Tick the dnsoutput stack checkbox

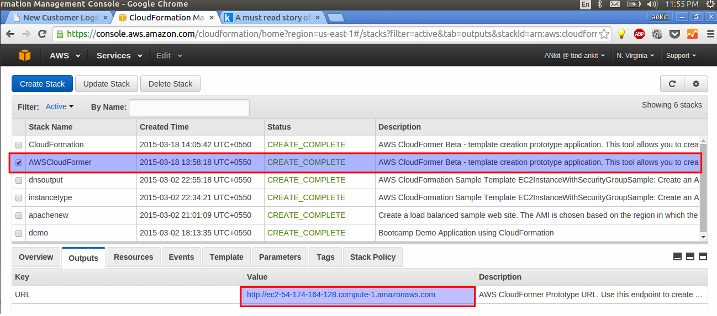point(19,180)
